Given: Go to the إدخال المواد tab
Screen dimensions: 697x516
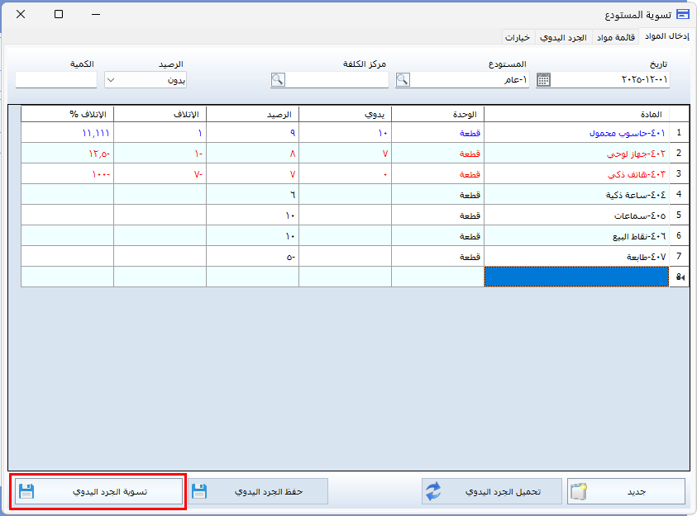Looking at the screenshot, I should tap(667, 37).
